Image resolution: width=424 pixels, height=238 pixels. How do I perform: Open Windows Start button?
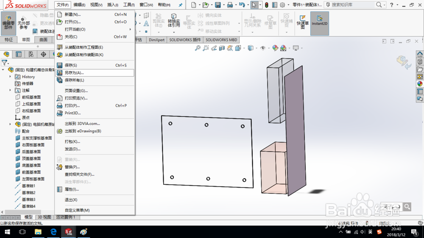coord(7,232)
